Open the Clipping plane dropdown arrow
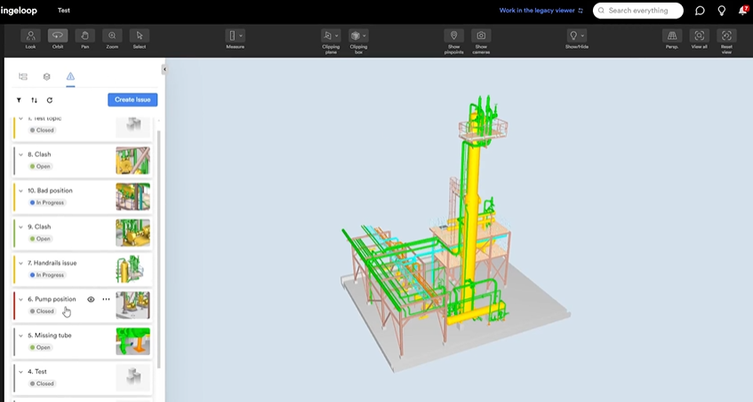The height and width of the screenshot is (402, 753). tap(337, 35)
